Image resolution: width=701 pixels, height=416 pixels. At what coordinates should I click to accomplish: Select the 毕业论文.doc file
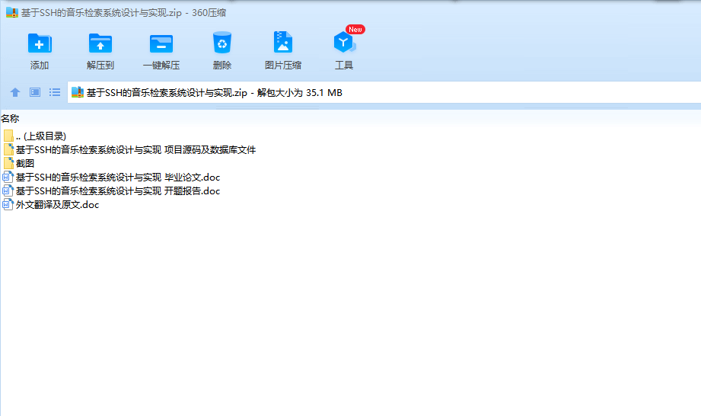coord(111,178)
